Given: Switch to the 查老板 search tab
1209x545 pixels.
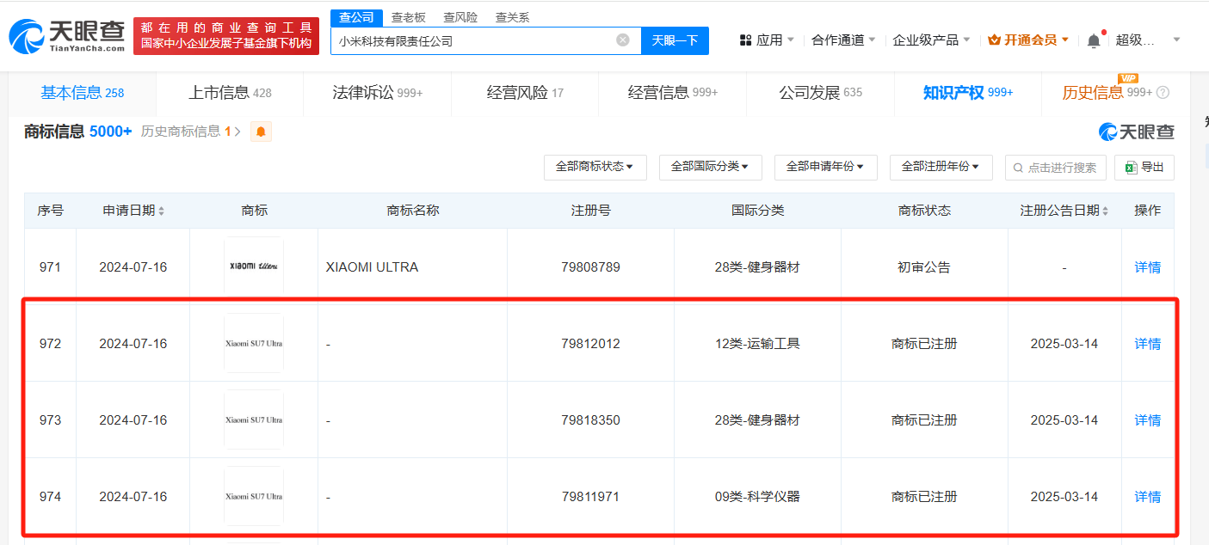Looking at the screenshot, I should (x=409, y=17).
